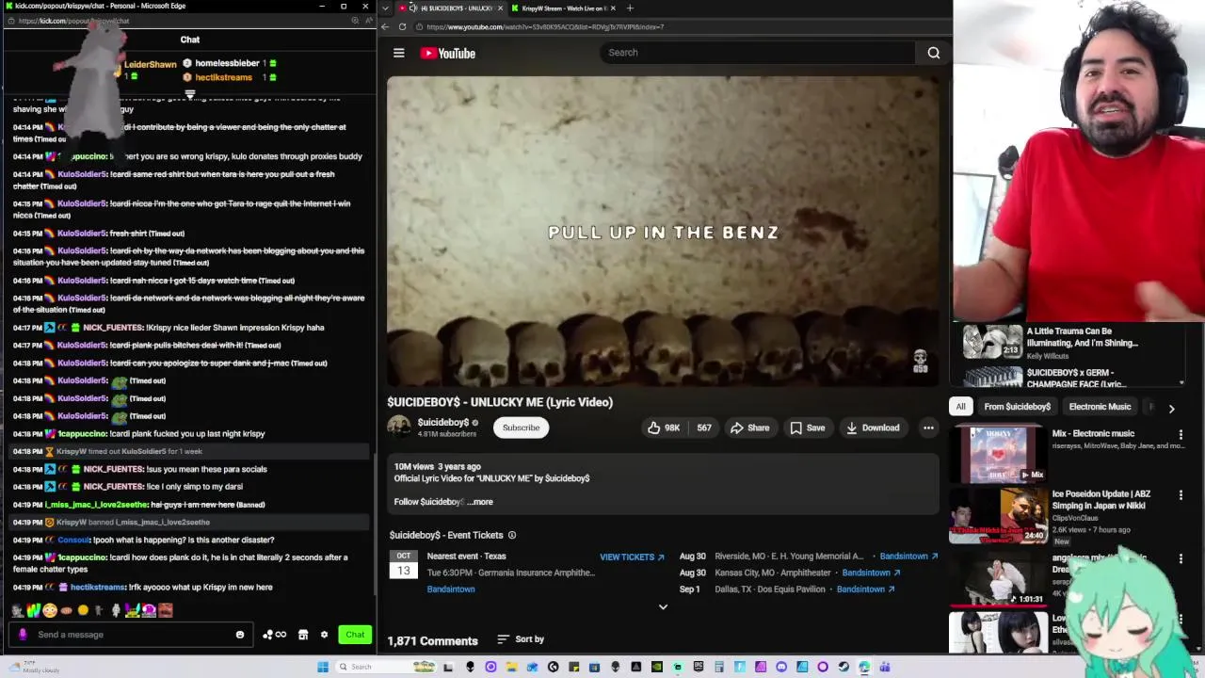Click username NICK_FUENTES in nice impression message
Image resolution: width=1205 pixels, height=678 pixels.
coord(113,328)
